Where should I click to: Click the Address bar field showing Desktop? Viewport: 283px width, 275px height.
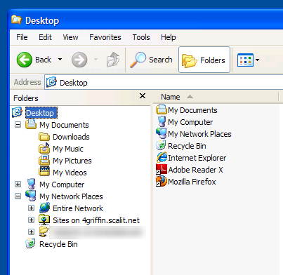[x=164, y=82]
